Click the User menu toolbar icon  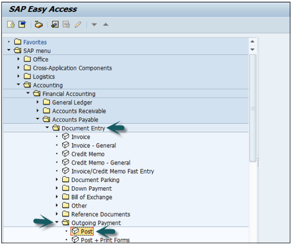(11, 24)
